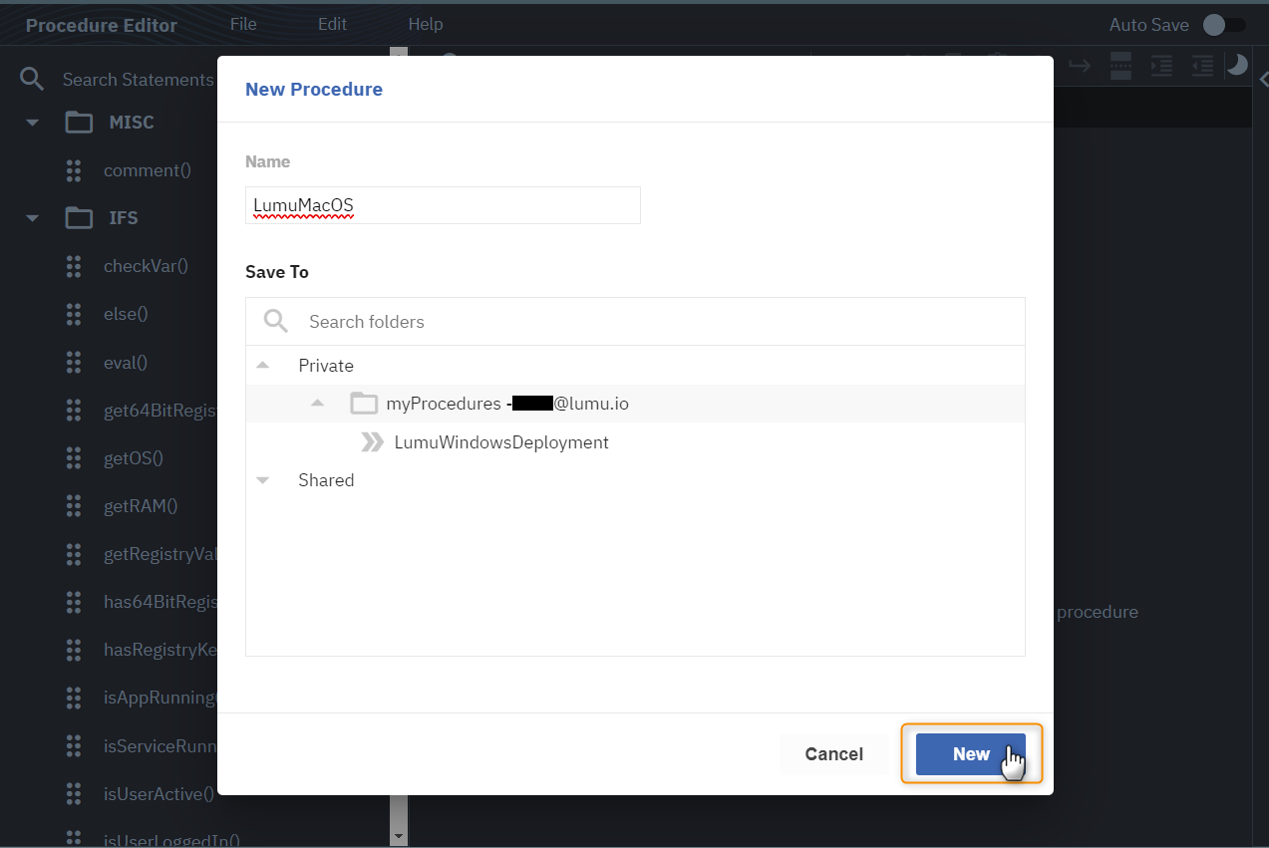Select LumuWindowsDeployment in the folder tree
The image size is (1269, 848).
click(500, 442)
